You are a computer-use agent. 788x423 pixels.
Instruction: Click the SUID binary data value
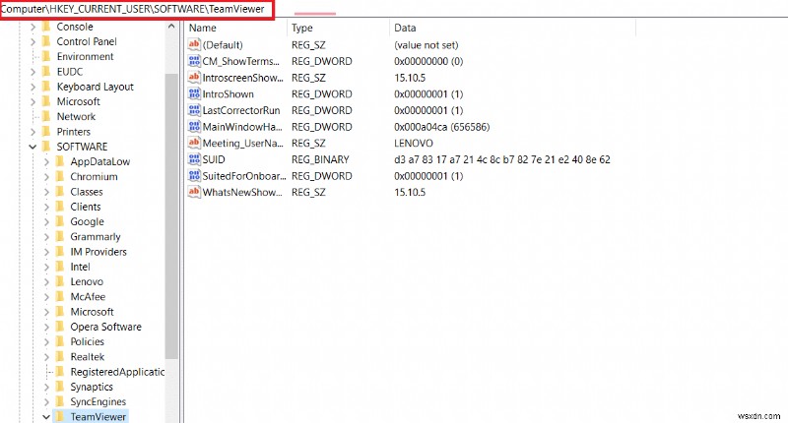502,159
